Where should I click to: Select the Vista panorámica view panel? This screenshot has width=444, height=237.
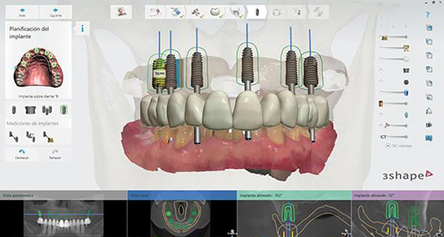point(62,213)
